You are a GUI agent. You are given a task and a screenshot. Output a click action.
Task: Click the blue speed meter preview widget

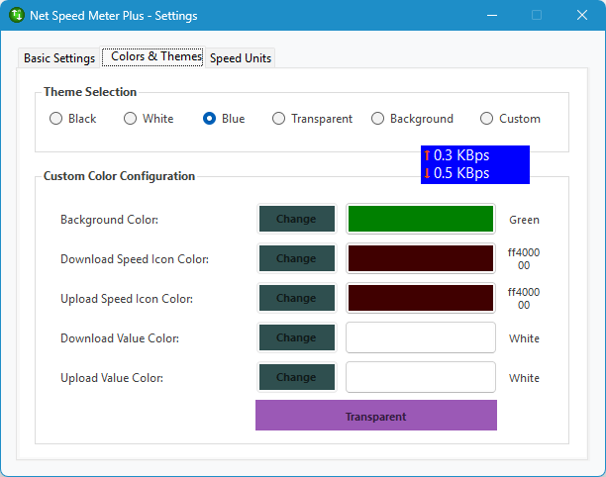474,164
